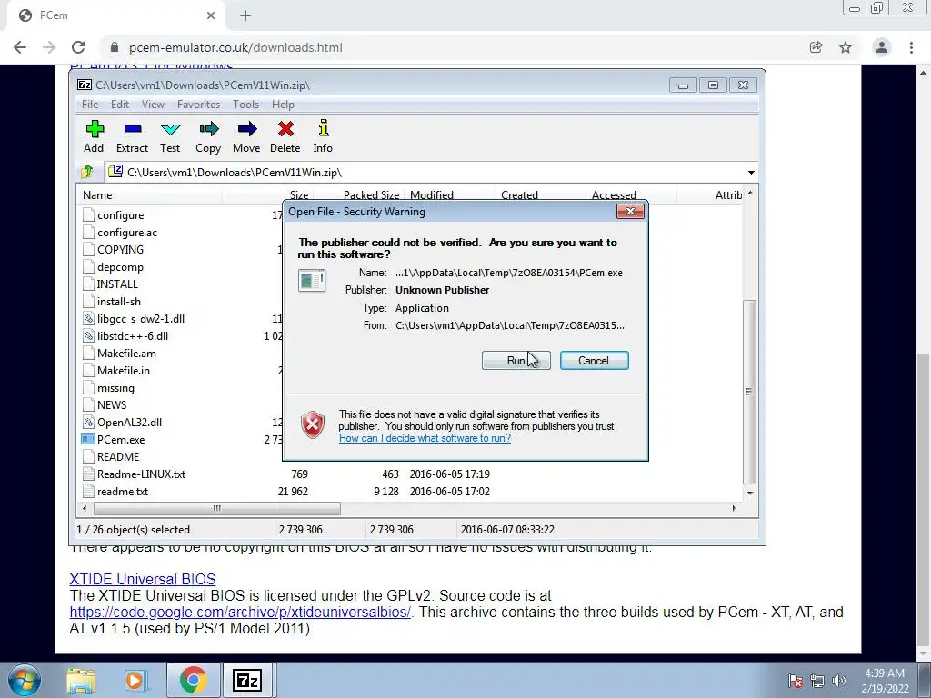Click the file list scroll-down arrow
Viewport: 931px width, 698px height.
pyautogui.click(x=750, y=493)
